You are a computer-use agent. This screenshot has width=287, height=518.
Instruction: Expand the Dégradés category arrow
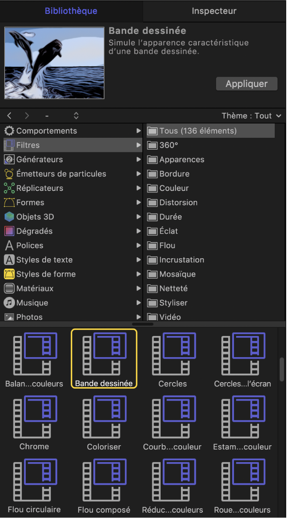(138, 231)
